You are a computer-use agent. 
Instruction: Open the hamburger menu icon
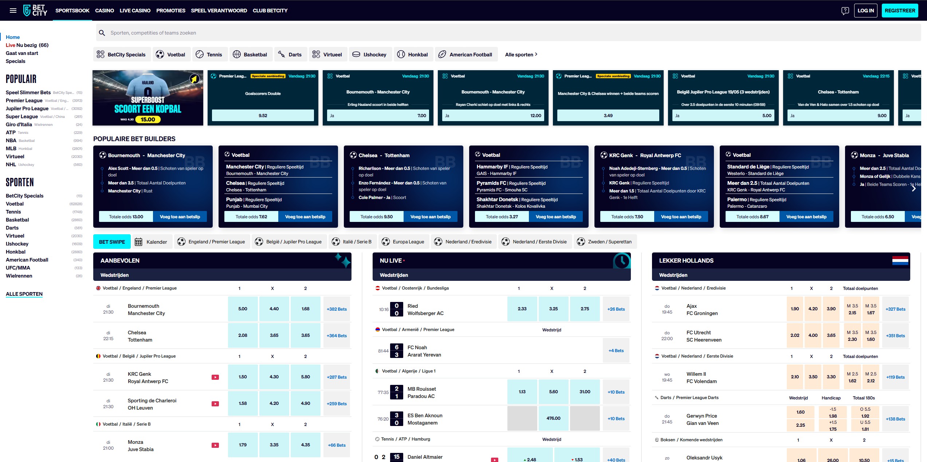[13, 11]
